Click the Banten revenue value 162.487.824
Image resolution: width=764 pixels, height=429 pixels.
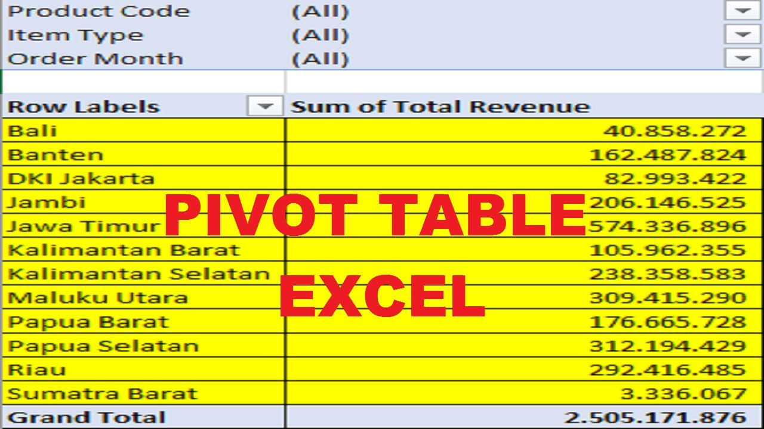668,155
